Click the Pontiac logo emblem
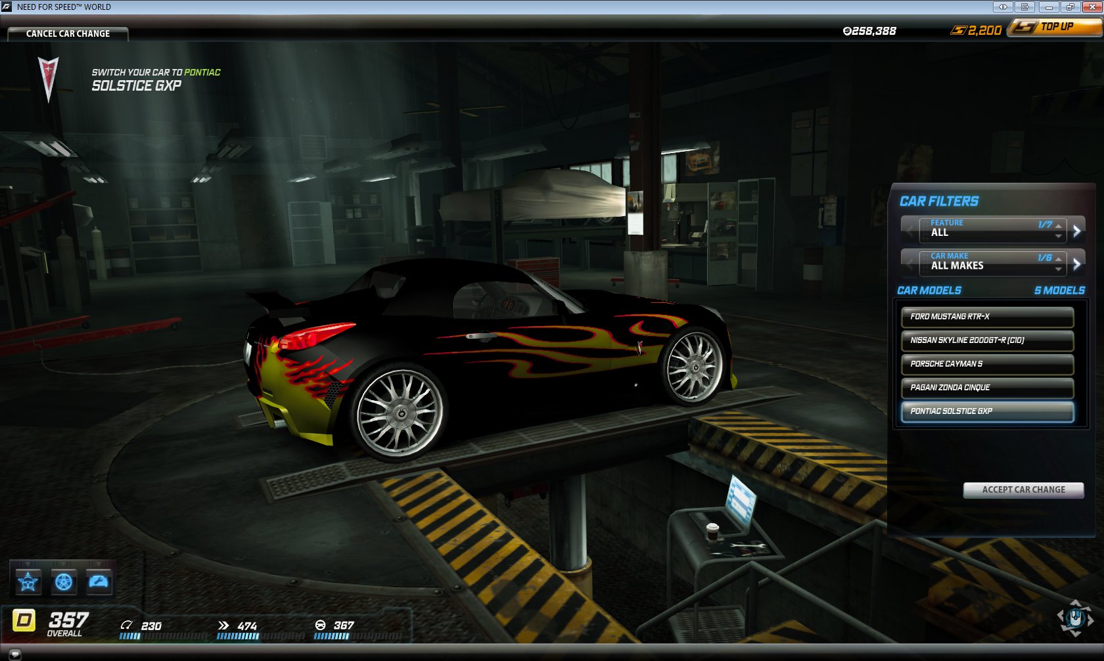 click(x=48, y=79)
